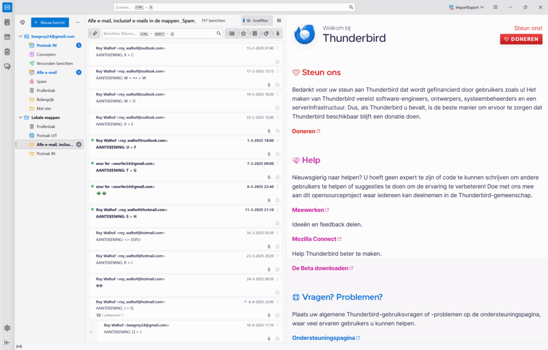Select the Postvak IN folder under Gmail account
548x350 pixels.
coord(49,46)
